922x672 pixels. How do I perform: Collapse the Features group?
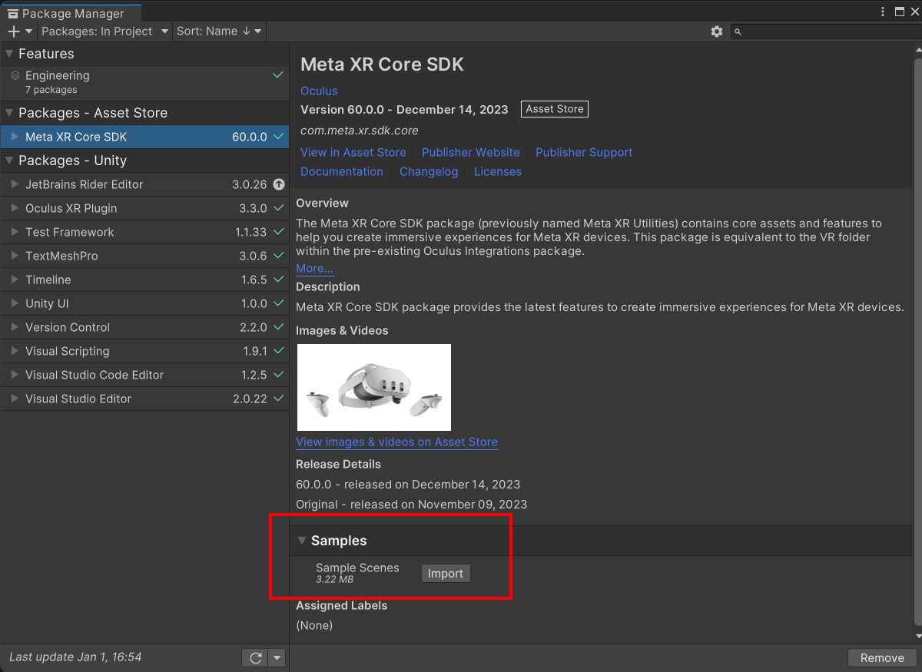point(9,54)
